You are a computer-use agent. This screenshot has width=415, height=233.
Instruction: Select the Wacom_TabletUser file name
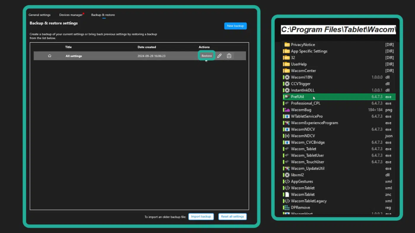[307, 155]
